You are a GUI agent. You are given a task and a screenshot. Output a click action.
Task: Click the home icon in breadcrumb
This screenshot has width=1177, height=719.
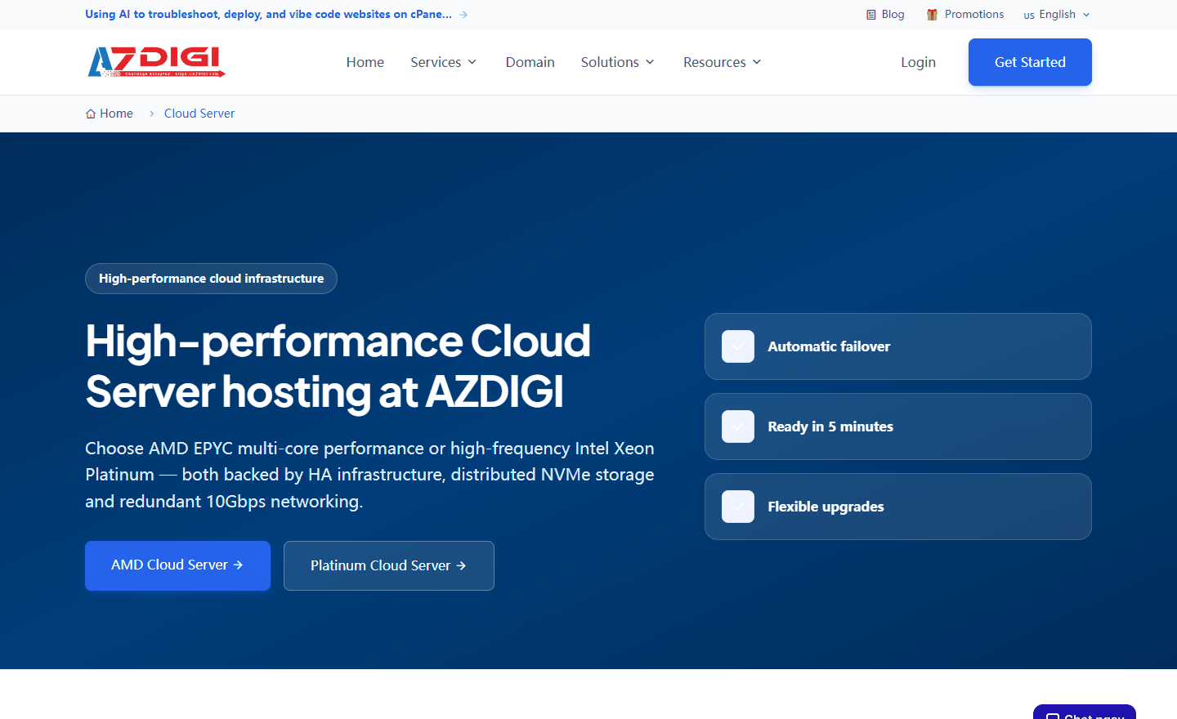coord(91,114)
